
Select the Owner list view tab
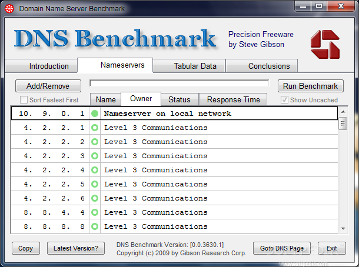pyautogui.click(x=141, y=99)
